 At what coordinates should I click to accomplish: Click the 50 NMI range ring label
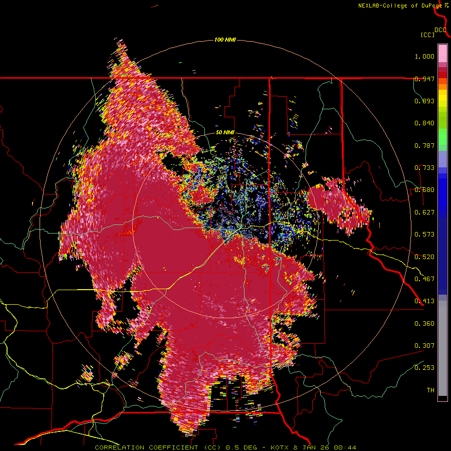coord(225,133)
